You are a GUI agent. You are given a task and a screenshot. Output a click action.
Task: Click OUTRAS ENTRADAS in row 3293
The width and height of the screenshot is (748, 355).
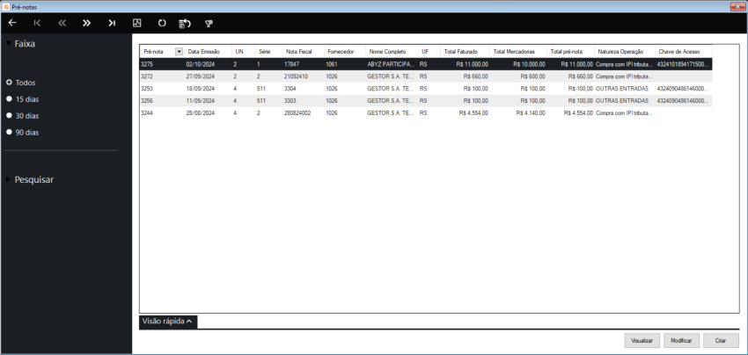[x=622, y=88]
